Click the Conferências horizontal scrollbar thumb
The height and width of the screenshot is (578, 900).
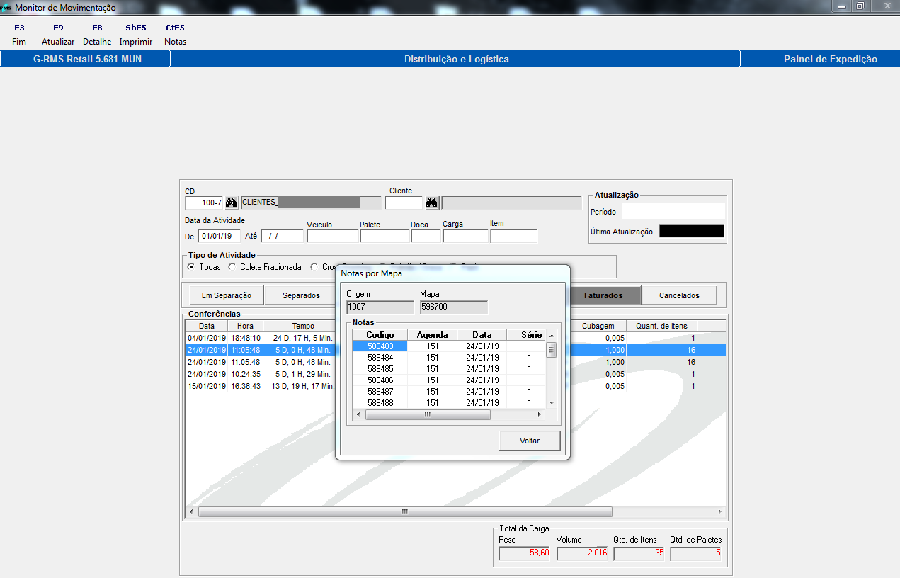point(405,511)
